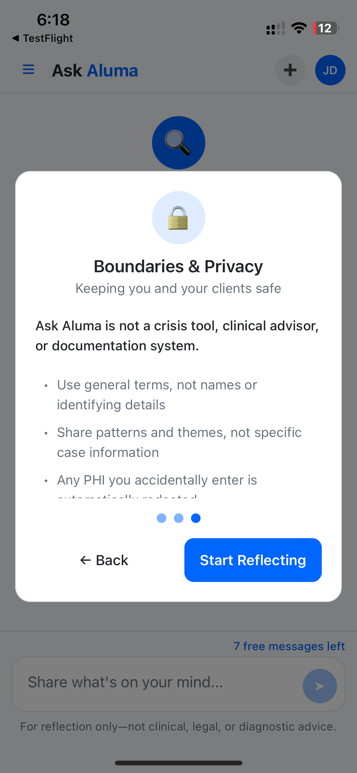Open the hamburger menu
357x773 pixels.
pyautogui.click(x=29, y=69)
